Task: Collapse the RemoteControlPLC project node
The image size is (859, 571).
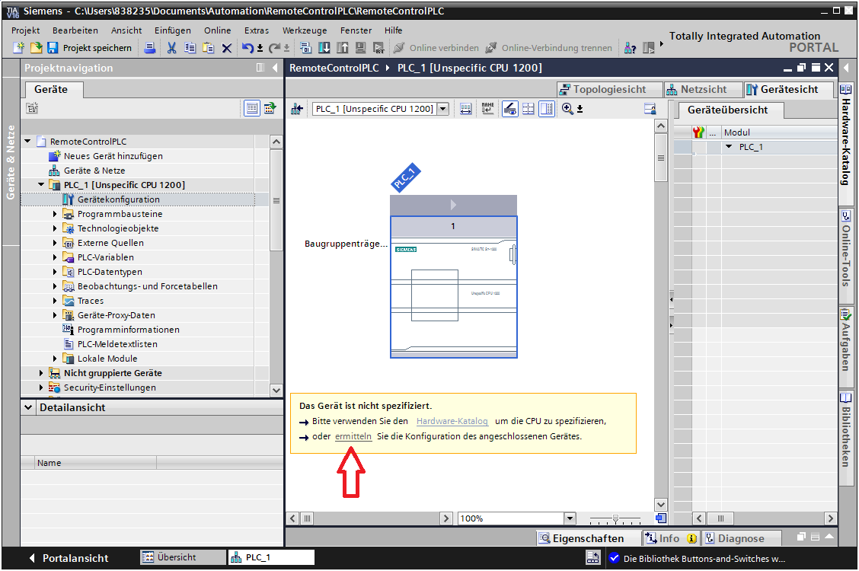Action: coord(27,142)
